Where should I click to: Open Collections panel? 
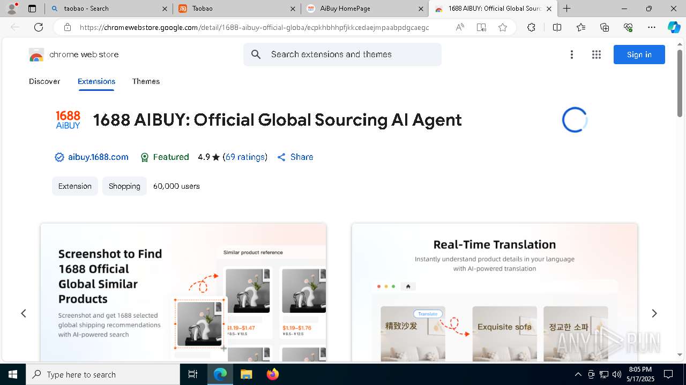point(605,27)
